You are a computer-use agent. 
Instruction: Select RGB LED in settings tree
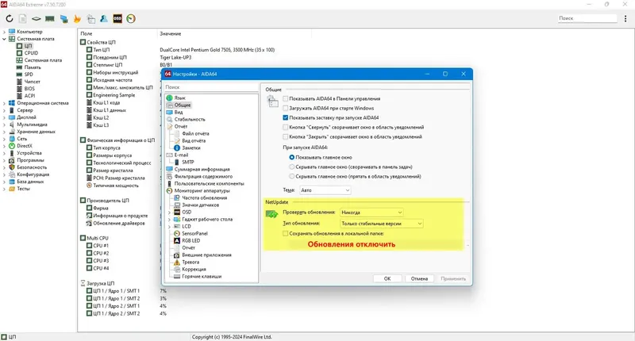(191, 240)
